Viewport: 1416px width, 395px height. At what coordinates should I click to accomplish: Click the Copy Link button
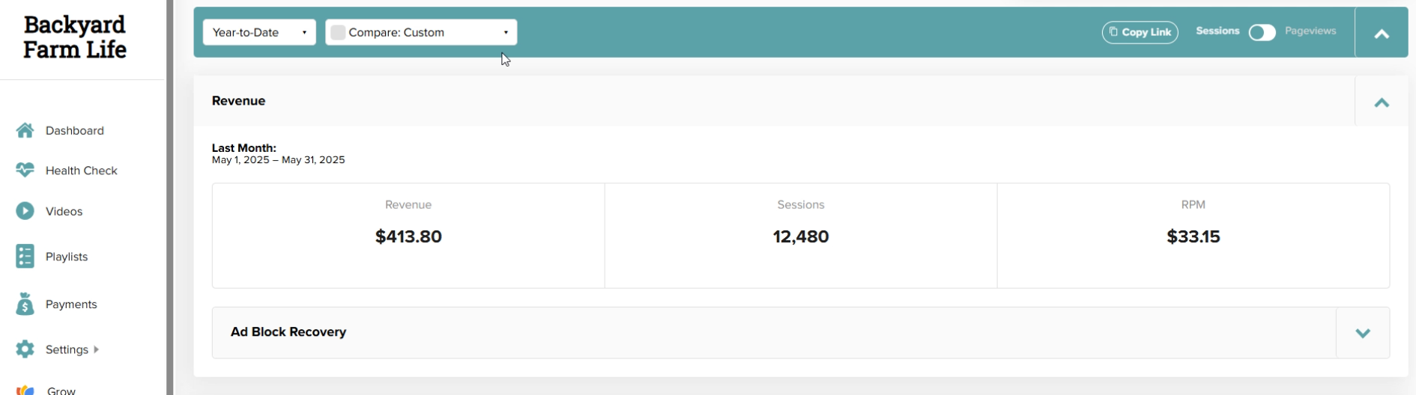coord(1140,32)
